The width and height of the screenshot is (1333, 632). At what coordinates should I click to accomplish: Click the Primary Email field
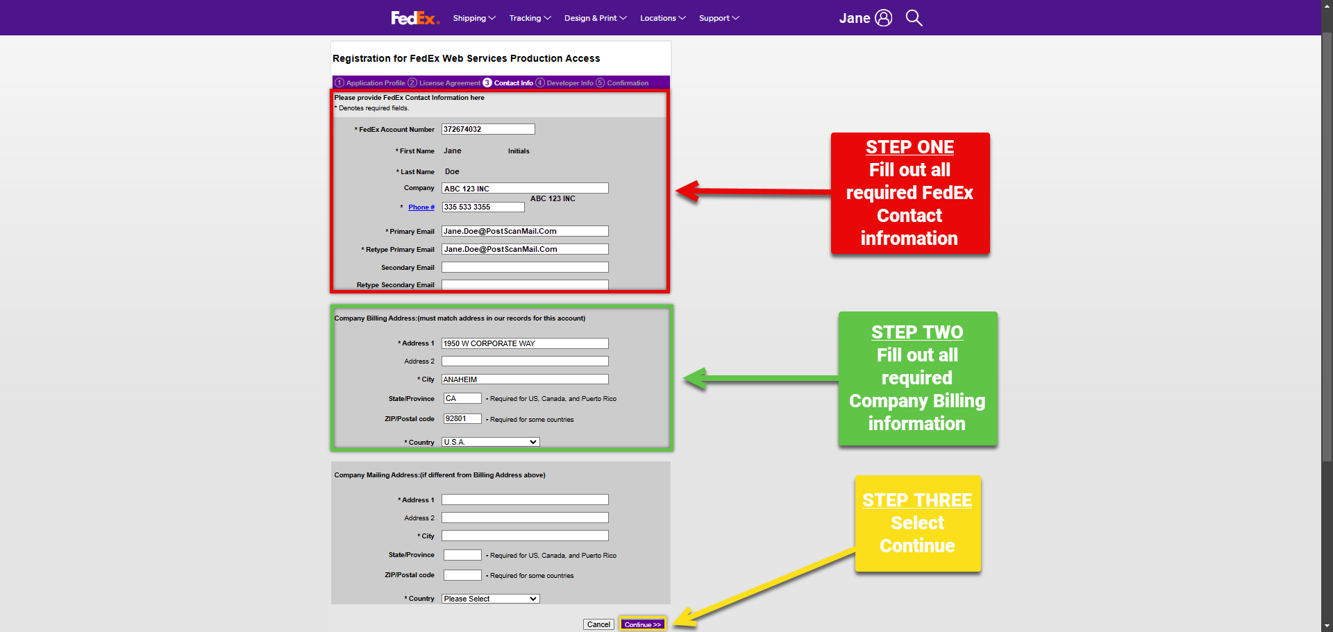[525, 231]
